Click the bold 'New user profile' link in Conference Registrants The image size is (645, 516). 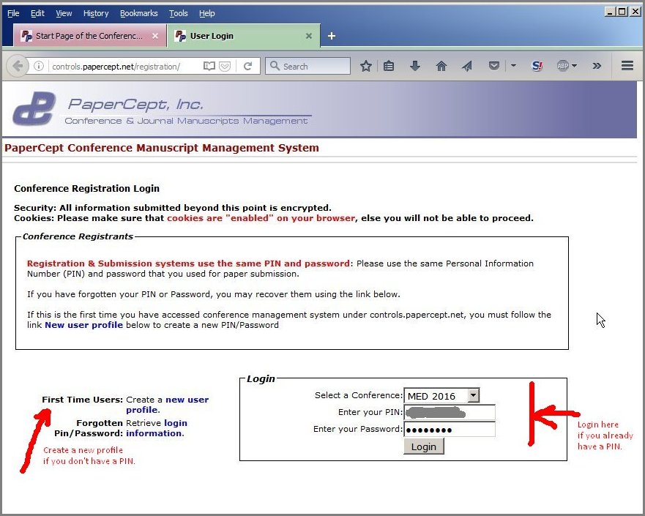[x=84, y=325]
